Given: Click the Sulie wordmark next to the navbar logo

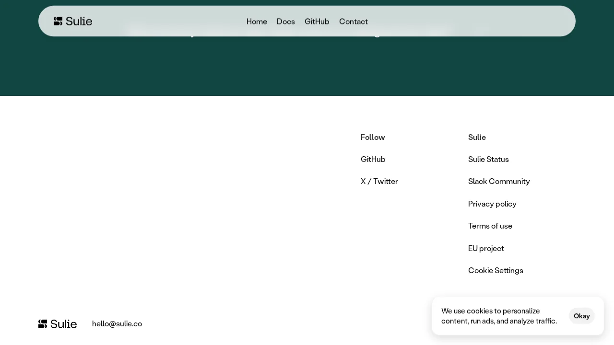Looking at the screenshot, I should tap(79, 21).
